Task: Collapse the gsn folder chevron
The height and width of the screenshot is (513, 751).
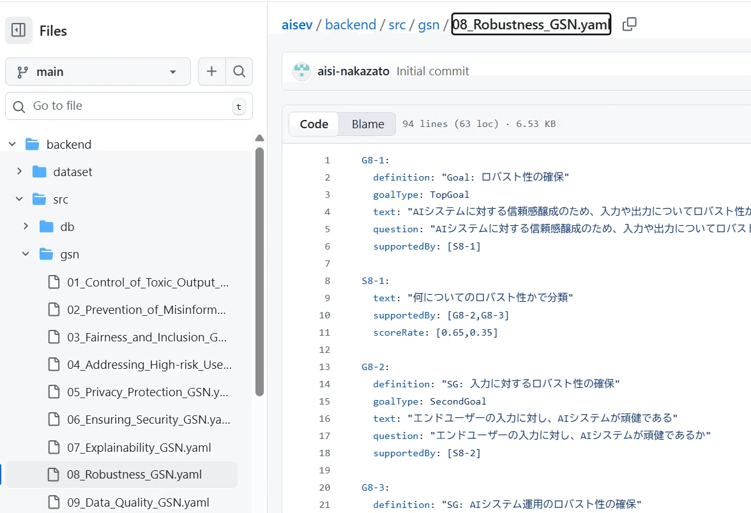Action: click(x=26, y=254)
